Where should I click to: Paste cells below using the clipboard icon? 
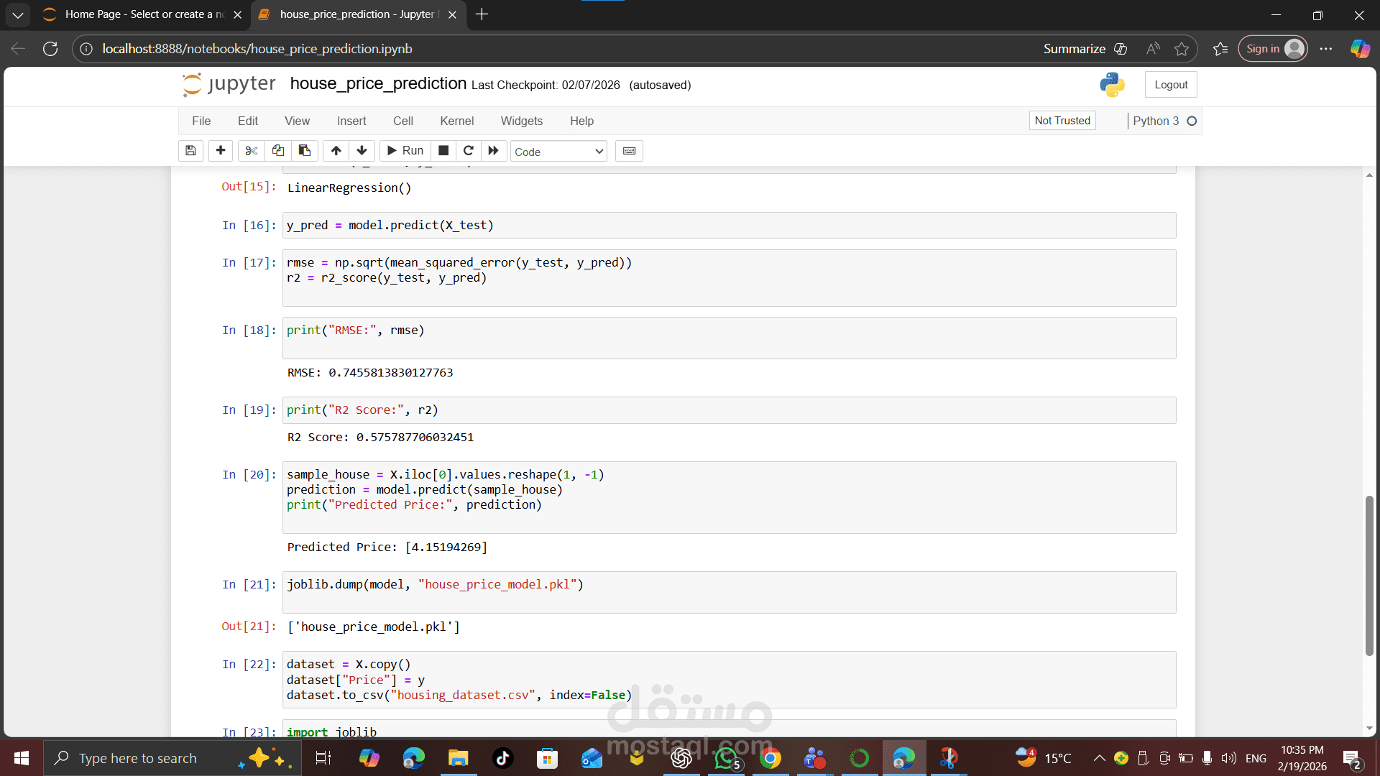click(305, 151)
